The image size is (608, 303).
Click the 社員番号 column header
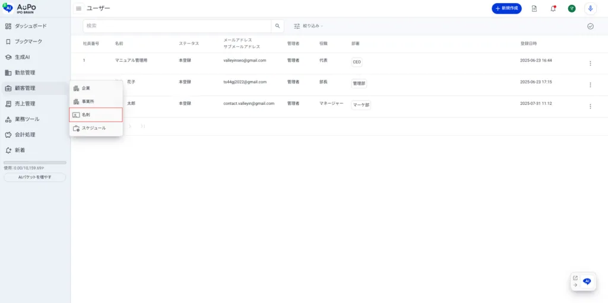coord(91,43)
